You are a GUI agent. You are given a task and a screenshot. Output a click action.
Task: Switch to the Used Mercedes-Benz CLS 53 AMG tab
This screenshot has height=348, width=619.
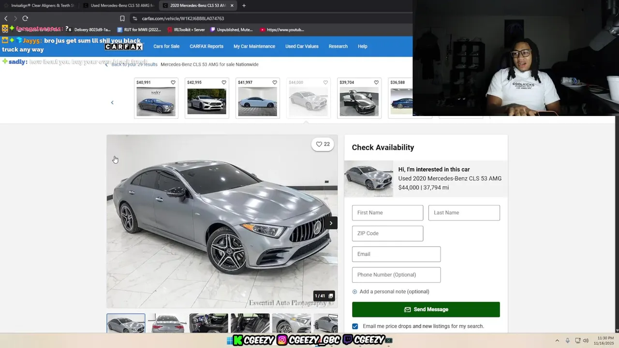point(118,5)
